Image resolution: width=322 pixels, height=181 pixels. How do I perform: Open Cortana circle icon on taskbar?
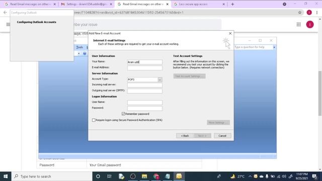click(x=98, y=176)
